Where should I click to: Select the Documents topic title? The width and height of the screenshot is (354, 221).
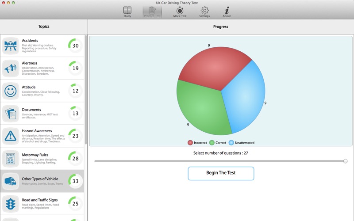pyautogui.click(x=31, y=110)
